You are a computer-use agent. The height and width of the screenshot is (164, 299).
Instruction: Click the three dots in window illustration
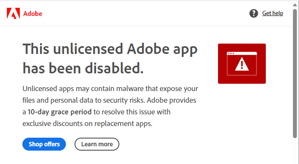[x=231, y=54]
